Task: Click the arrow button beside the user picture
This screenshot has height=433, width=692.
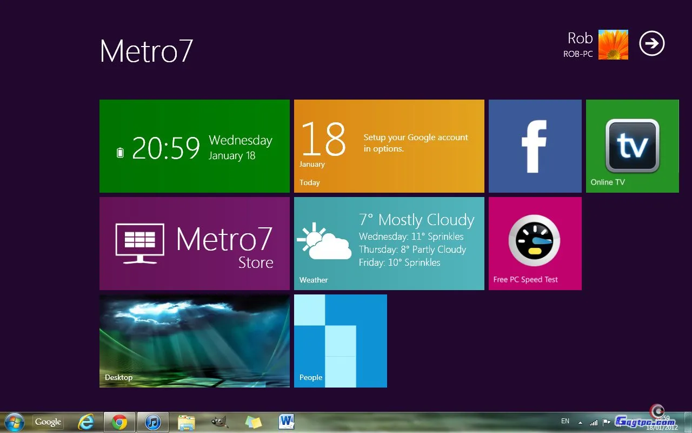Action: (x=651, y=44)
